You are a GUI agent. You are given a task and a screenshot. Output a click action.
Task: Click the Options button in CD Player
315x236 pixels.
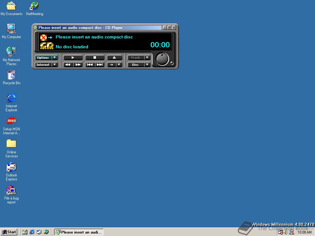[43, 57]
